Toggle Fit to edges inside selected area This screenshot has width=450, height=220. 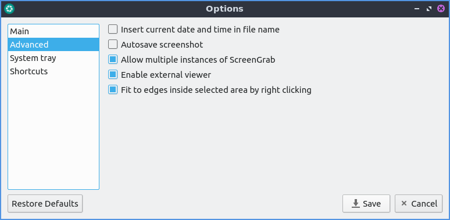coord(113,90)
